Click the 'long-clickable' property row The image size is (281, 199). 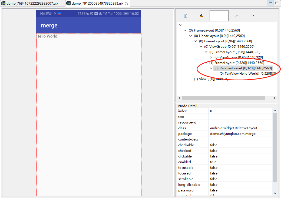224,185
